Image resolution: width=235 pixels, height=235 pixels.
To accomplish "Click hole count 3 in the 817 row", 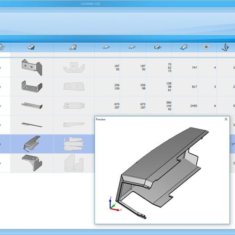I will tap(215, 87).
